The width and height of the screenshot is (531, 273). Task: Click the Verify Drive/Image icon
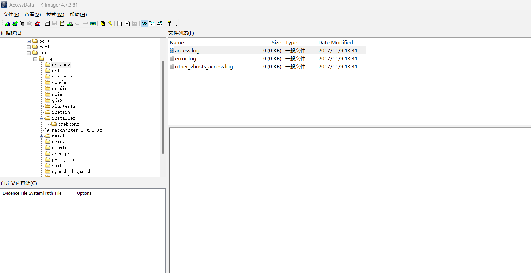[x=85, y=24]
